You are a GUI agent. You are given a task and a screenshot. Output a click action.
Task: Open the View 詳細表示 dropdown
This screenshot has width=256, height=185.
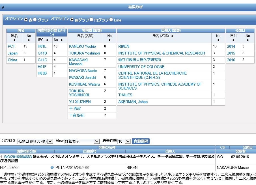pos(82,141)
